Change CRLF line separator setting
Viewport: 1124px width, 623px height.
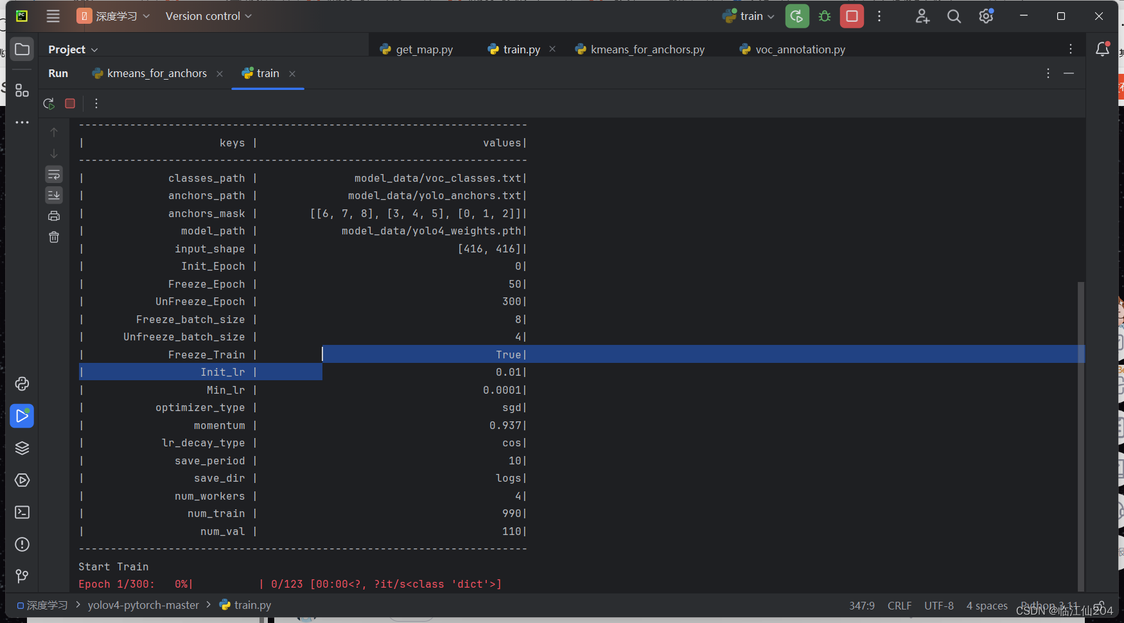click(x=899, y=606)
